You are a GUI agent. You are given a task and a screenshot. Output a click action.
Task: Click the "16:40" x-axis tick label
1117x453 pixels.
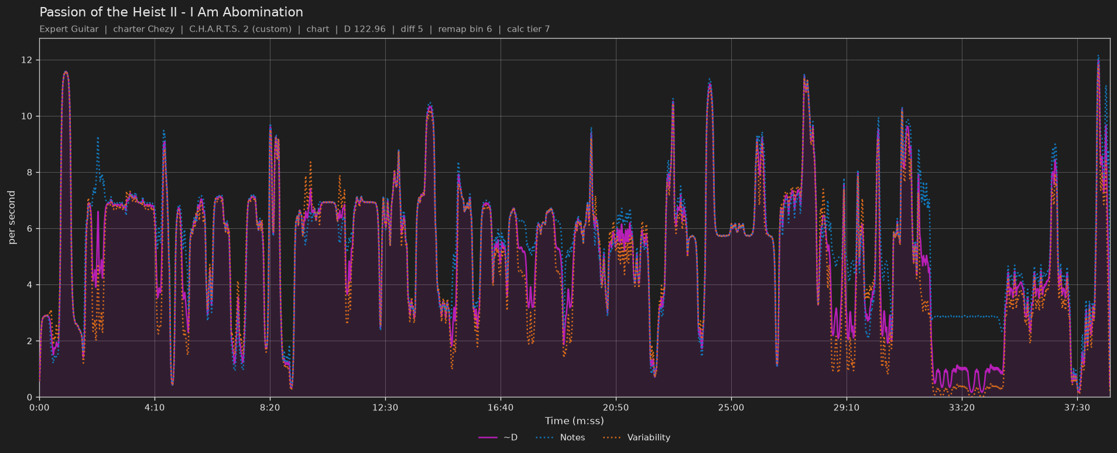click(x=501, y=407)
